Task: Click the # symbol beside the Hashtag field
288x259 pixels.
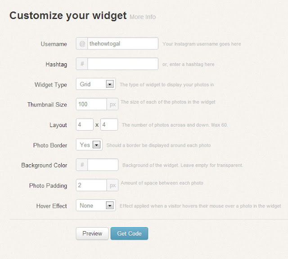Action: click(82, 64)
